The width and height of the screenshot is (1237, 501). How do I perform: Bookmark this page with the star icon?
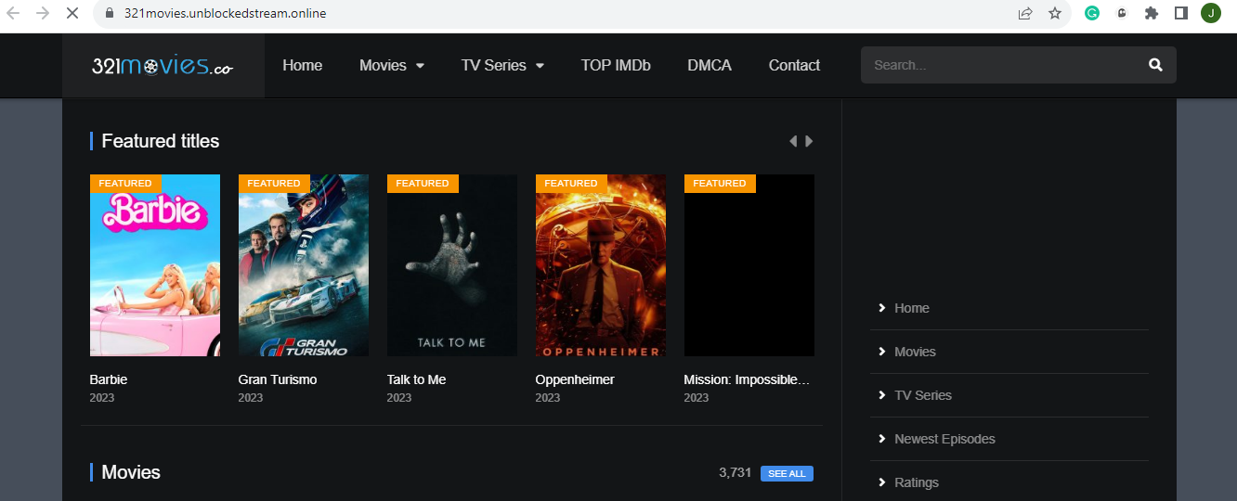click(x=1055, y=14)
